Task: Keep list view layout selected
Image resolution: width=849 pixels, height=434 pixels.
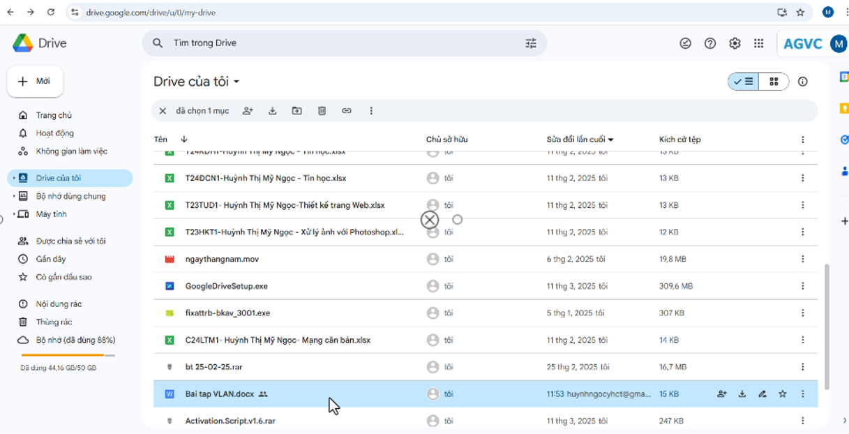Action: click(744, 81)
